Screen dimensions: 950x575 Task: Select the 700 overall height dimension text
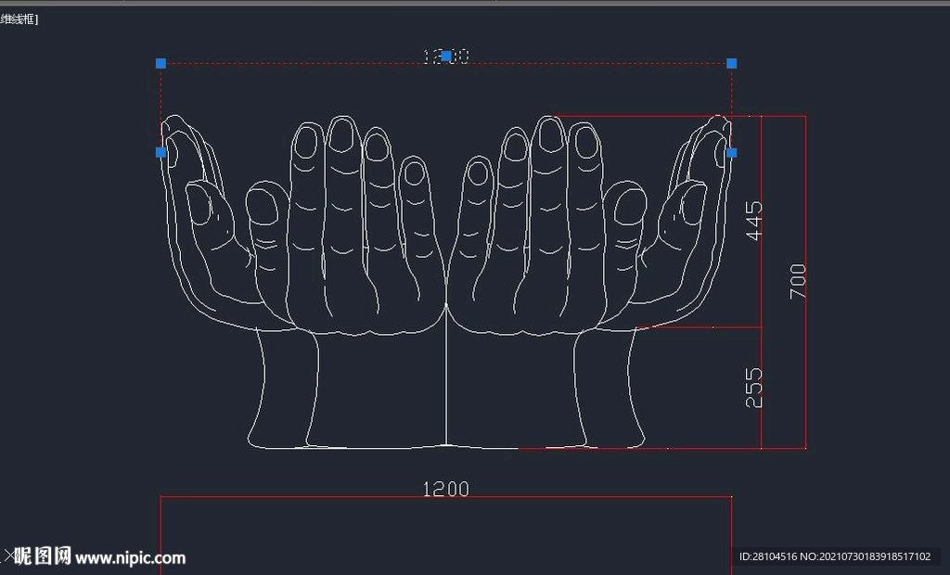797,281
